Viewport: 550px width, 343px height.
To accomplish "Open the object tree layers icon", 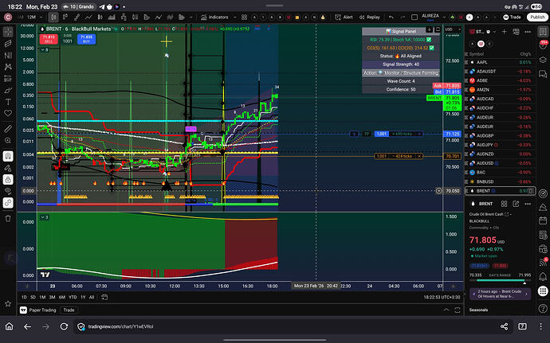I will click(x=543, y=60).
